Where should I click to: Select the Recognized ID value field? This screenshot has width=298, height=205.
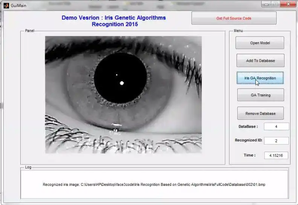(276, 141)
